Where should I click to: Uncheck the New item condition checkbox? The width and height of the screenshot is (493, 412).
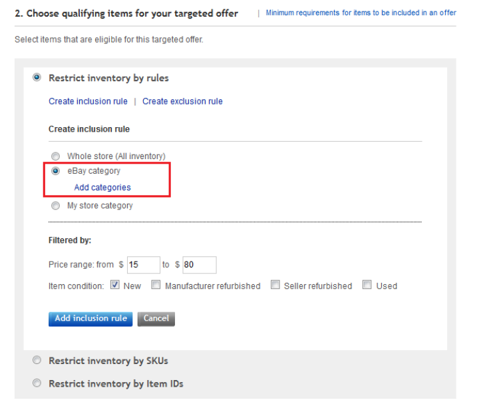pyautogui.click(x=114, y=285)
